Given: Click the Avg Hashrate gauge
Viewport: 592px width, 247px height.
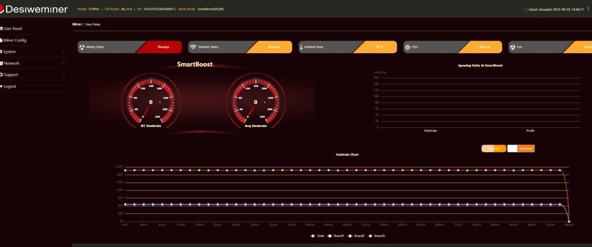Looking at the screenshot, I should 255,102.
